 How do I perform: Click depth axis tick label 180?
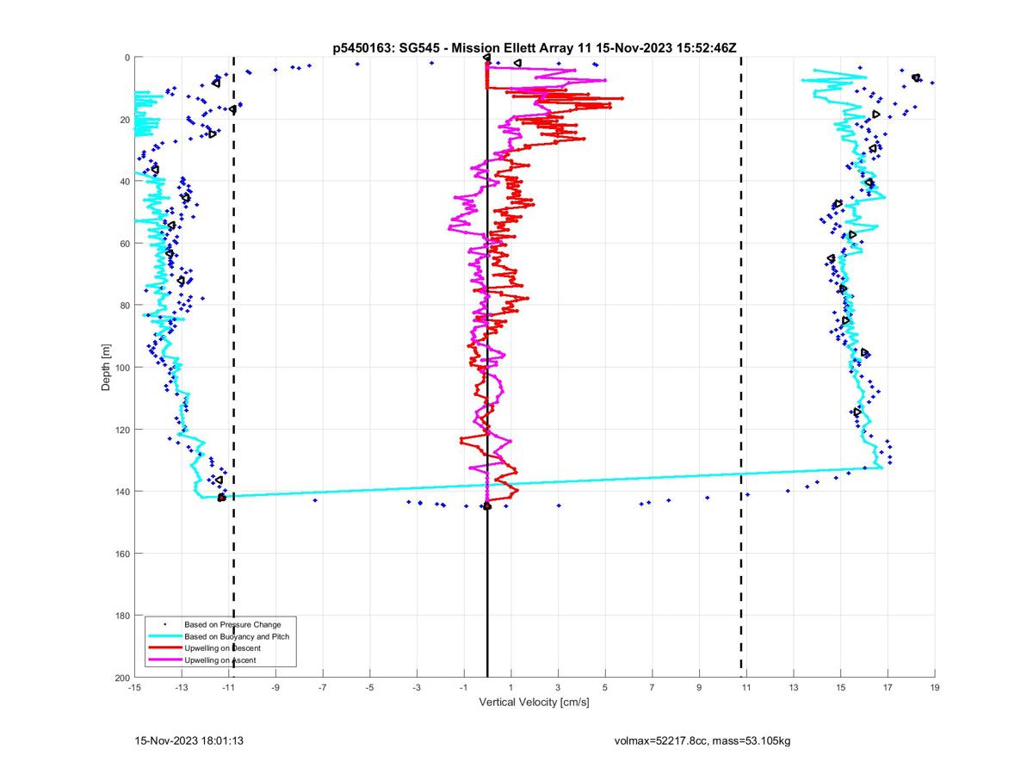(x=122, y=616)
